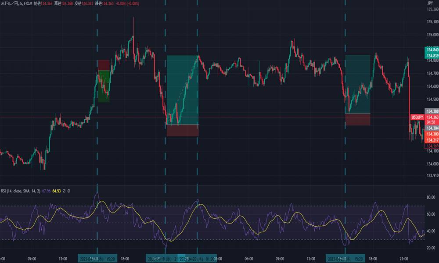Click the first ∅ icon beside RSI values
The width and height of the screenshot is (439, 263).
(x=64, y=191)
